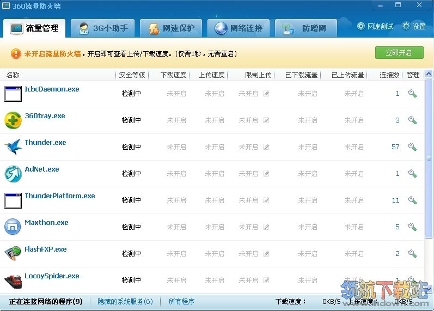Click connection count 5 for Maxthon.exe
434x311 pixels.
point(398,227)
